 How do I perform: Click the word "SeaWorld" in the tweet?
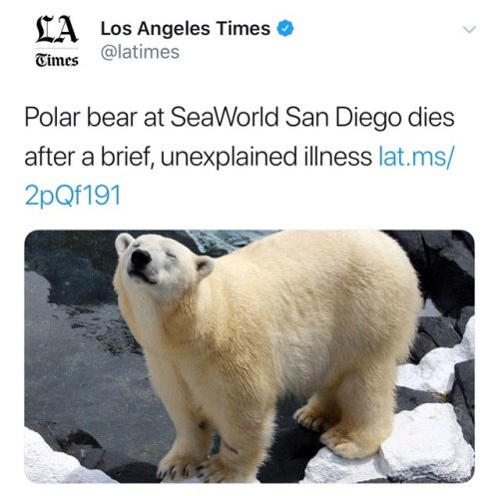(225, 118)
